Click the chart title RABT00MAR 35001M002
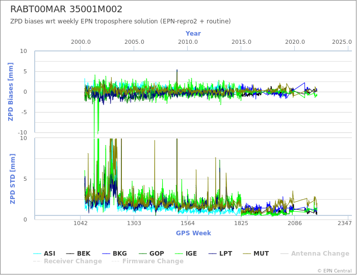The width and height of the screenshot is (357, 275). 66,9
